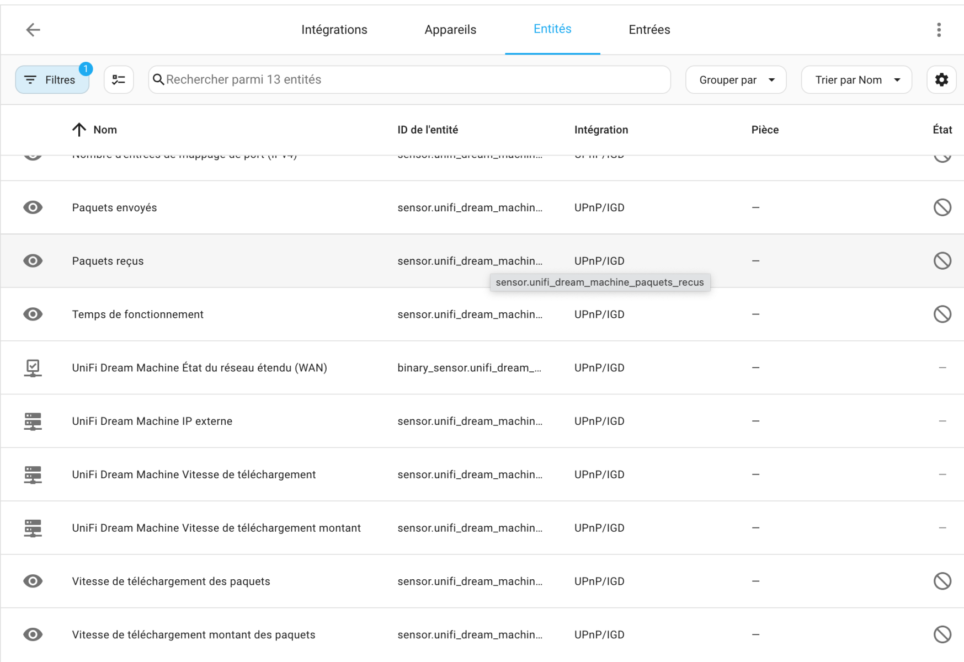Open the Paquets reçus entity
This screenshot has width=964, height=662.
pyautogui.click(x=108, y=261)
